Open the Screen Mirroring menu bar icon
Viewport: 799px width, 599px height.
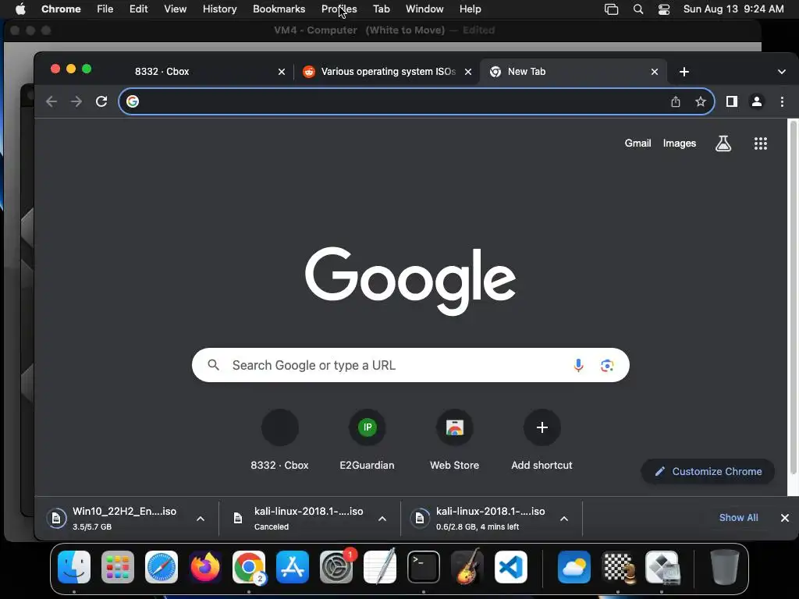[611, 9]
